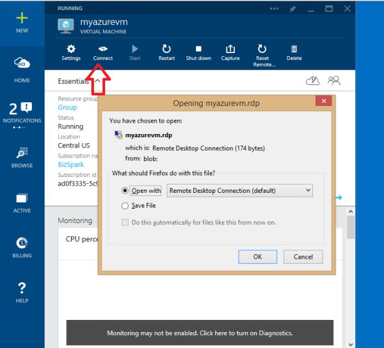Image resolution: width=384 pixels, height=348 pixels.
Task: Restart the virtual machine
Action: (166, 53)
